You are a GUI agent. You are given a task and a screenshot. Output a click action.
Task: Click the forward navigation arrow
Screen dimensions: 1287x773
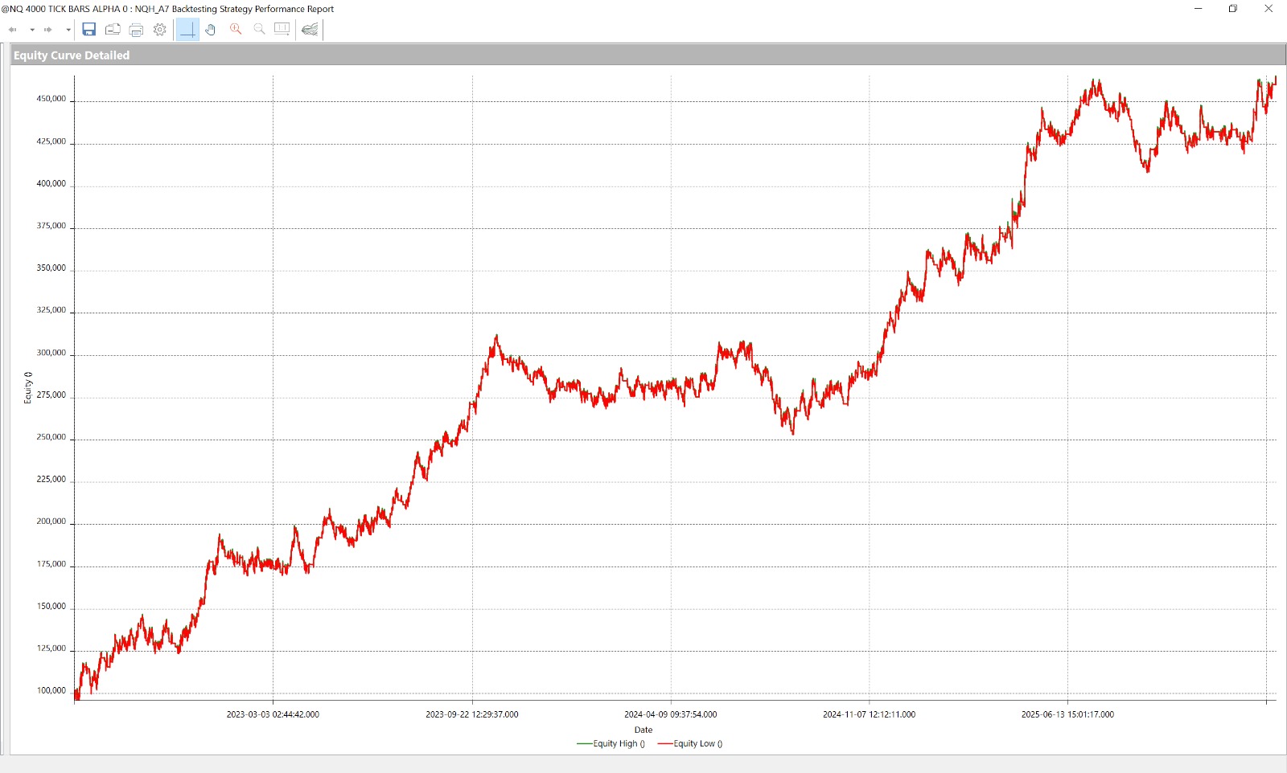pos(48,30)
